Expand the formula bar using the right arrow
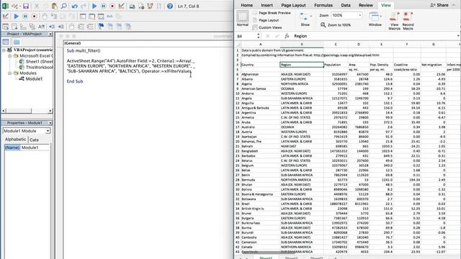The width and height of the screenshot is (461, 259). [x=458, y=36]
